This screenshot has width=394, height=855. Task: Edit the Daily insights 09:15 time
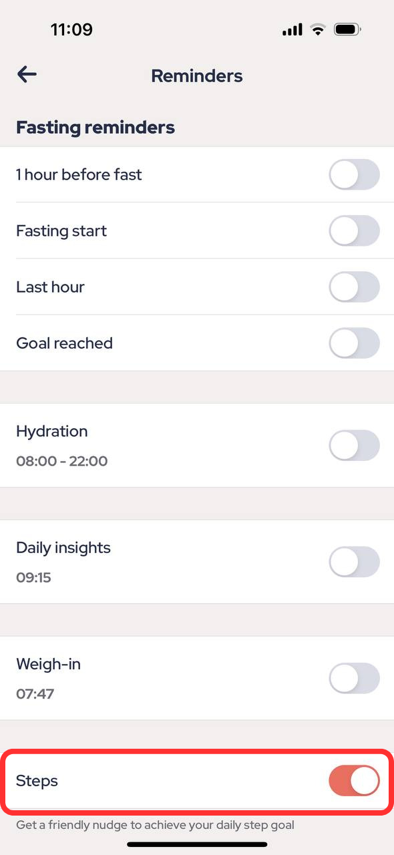pyautogui.click(x=34, y=578)
